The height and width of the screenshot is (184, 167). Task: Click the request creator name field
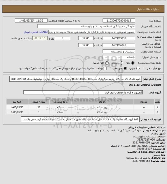[92, 32]
